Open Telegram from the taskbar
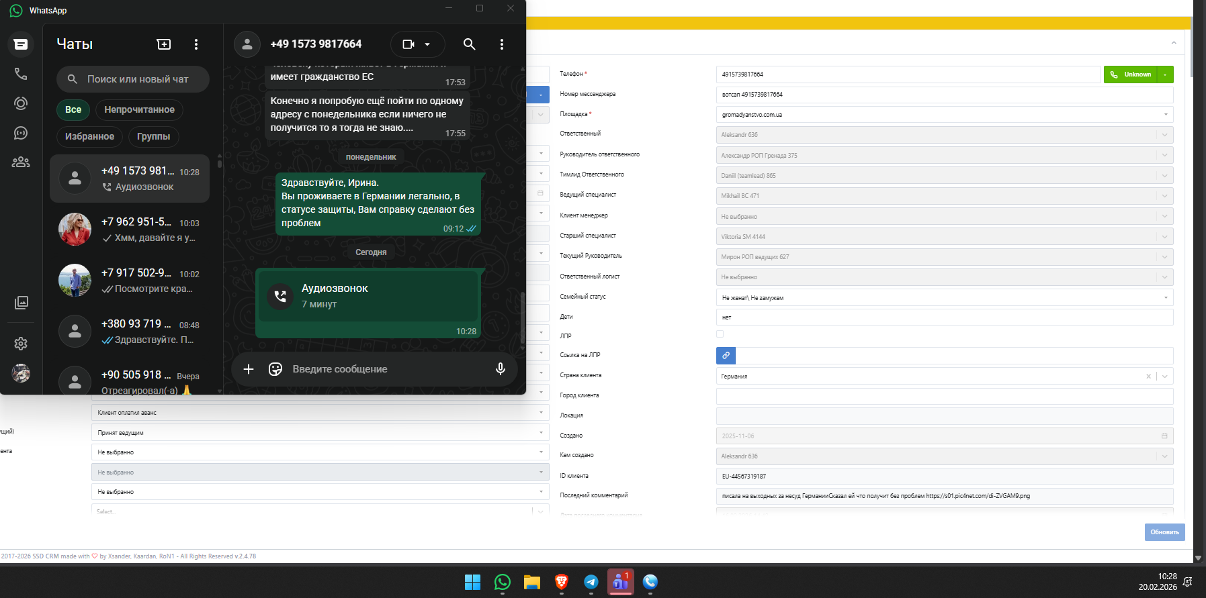The image size is (1206, 598). pyautogui.click(x=591, y=582)
